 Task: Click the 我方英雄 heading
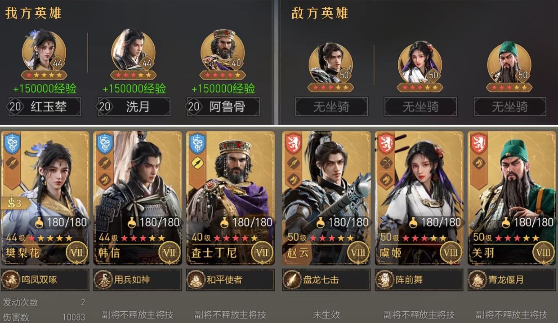[x=33, y=13]
